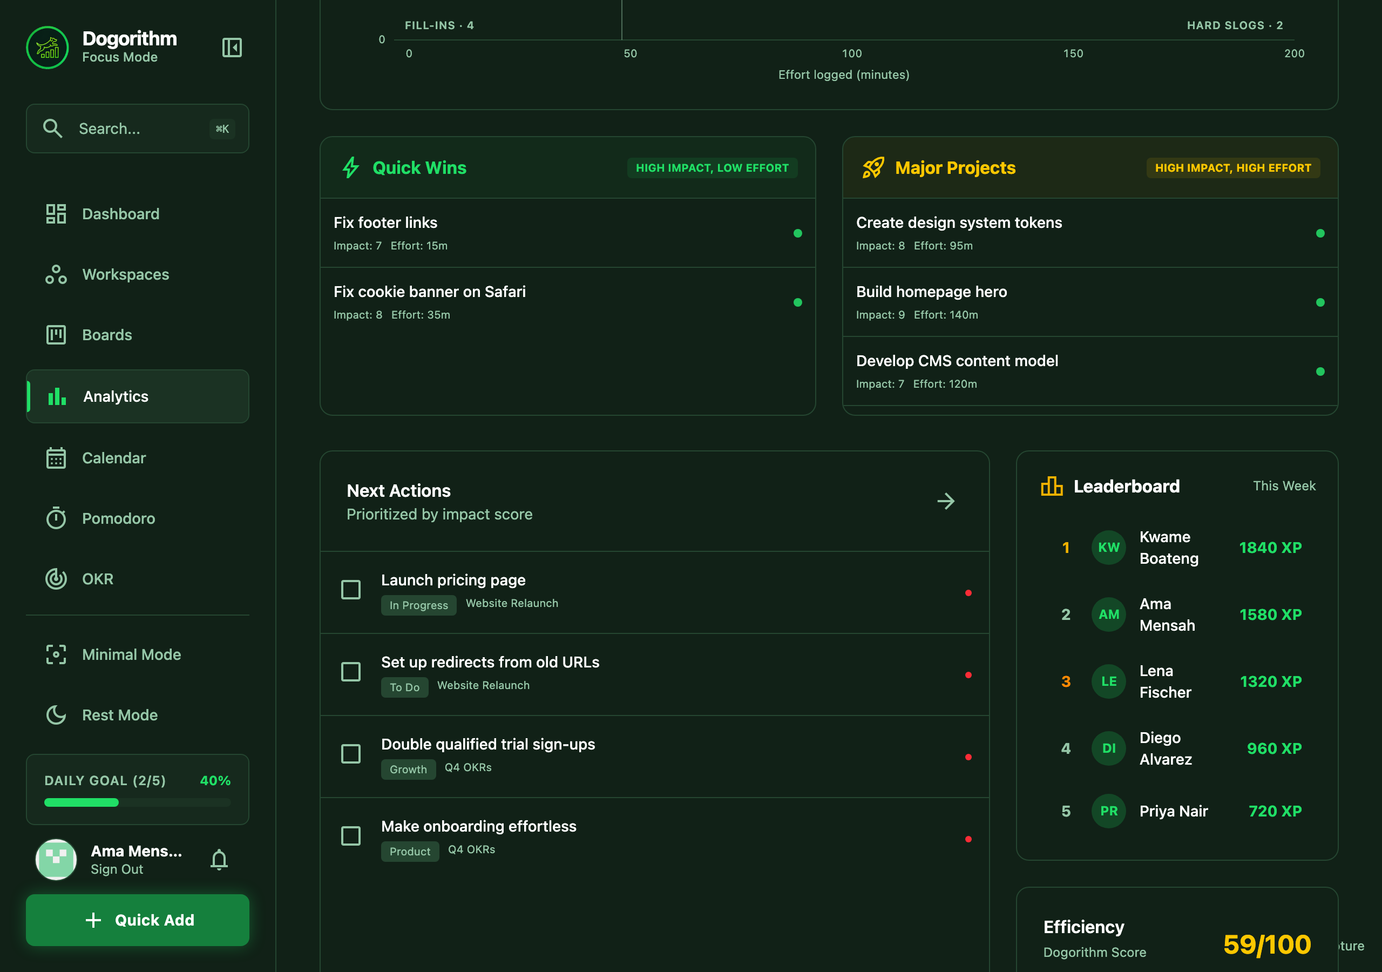Image resolution: width=1382 pixels, height=972 pixels.
Task: Expand Next Actions with arrow icon
Action: [946, 501]
